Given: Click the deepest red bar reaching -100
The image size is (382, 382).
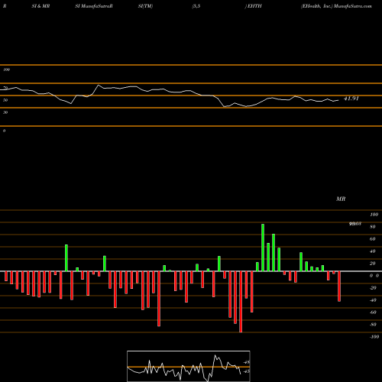Looking at the screenshot, I should [241, 302].
